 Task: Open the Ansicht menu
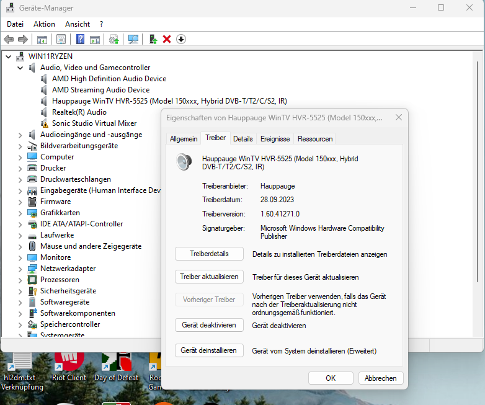[x=78, y=24]
